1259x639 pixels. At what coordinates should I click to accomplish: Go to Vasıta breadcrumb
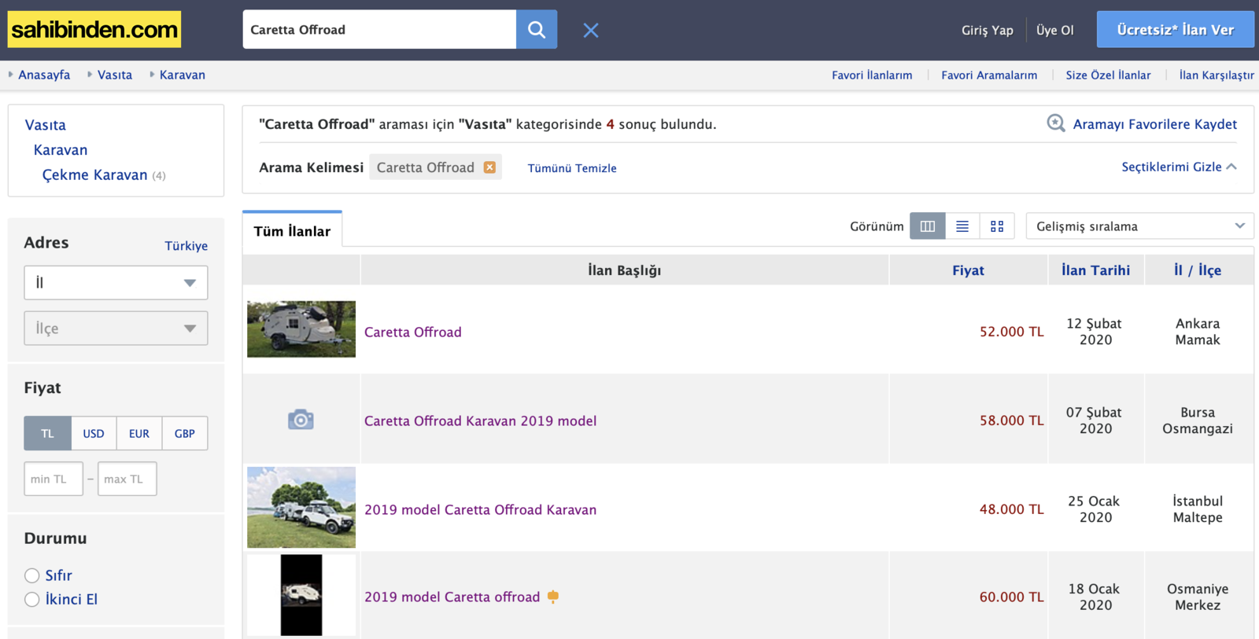point(115,75)
